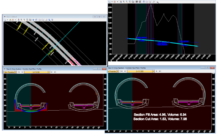217x135 pixels.
Task: Jump to first station in right cross section
Action: coord(121,71)
